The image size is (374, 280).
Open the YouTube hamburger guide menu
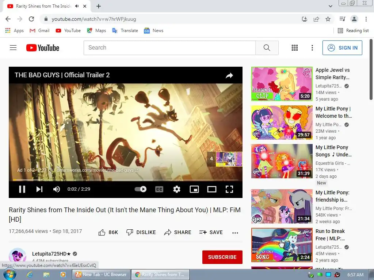point(13,48)
